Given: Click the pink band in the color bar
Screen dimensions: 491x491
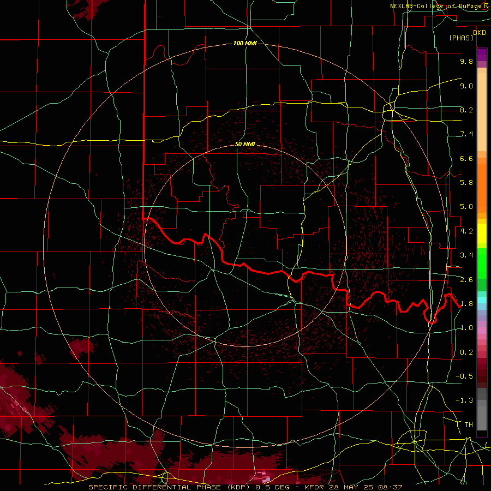Looking at the screenshot, I should 482,331.
